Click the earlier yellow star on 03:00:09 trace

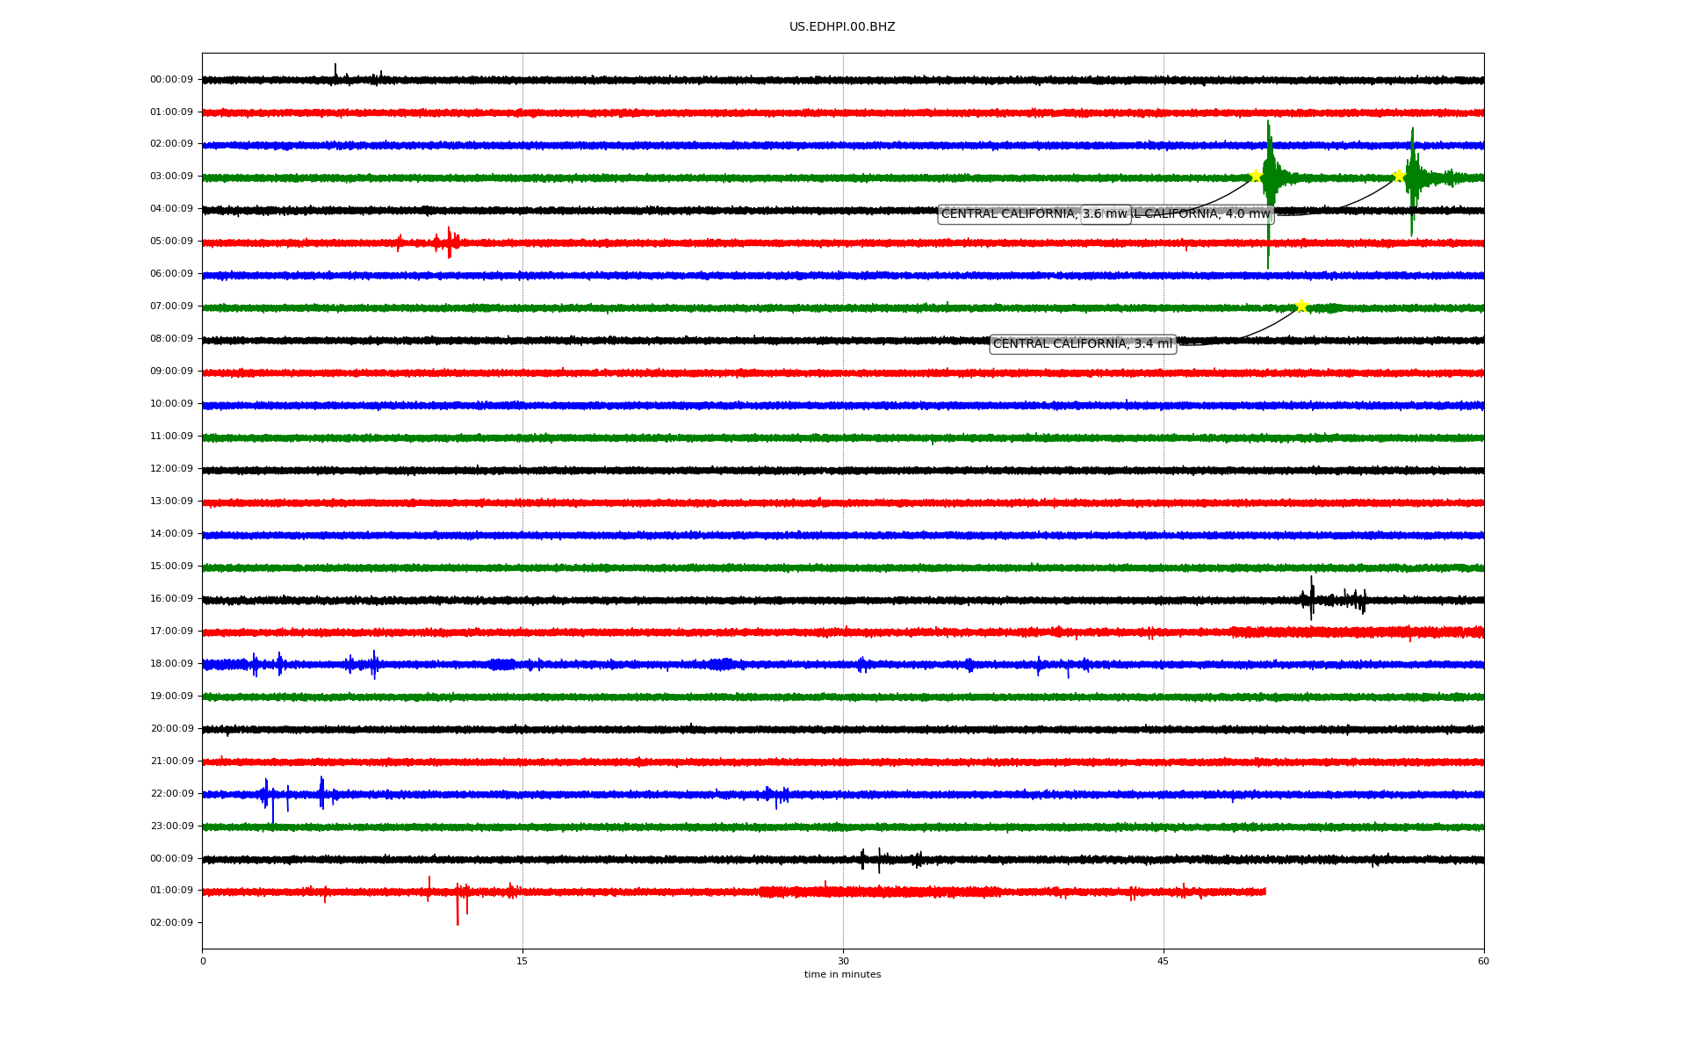(x=1256, y=176)
